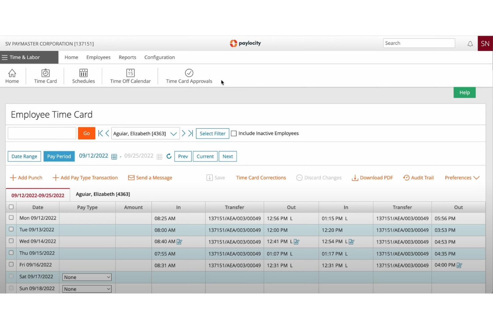Click the Save button
The height and width of the screenshot is (329, 493).
(x=216, y=178)
